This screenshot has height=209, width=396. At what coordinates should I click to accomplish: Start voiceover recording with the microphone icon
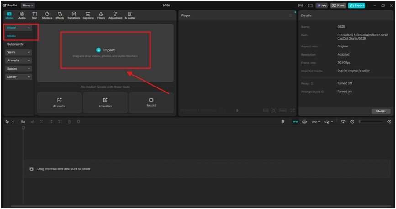pyautogui.click(x=283, y=122)
